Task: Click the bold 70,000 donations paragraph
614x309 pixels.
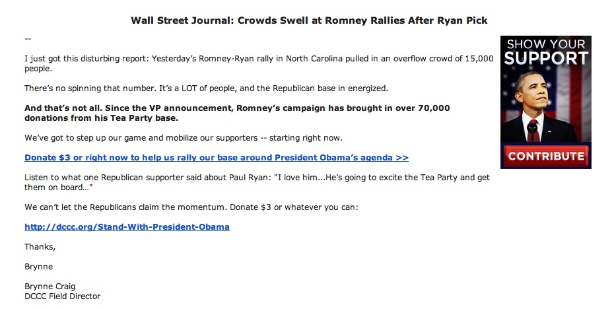Action: click(237, 113)
